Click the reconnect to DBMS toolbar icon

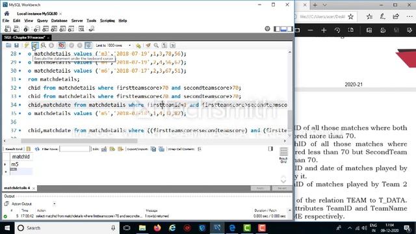[x=92, y=29]
